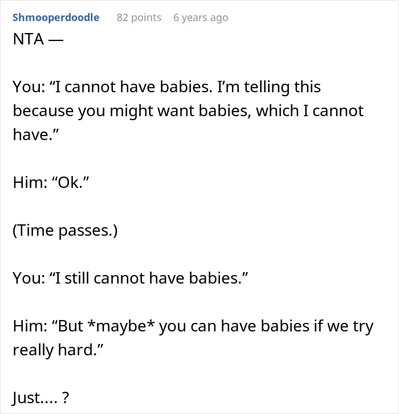Click the "82 points" score text
The width and height of the screenshot is (399, 414).
click(x=139, y=18)
